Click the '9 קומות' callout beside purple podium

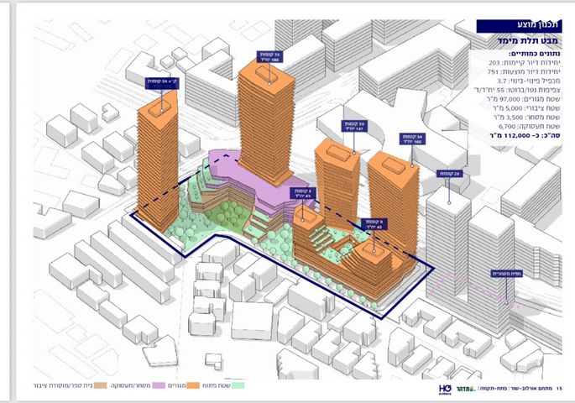tap(302, 193)
